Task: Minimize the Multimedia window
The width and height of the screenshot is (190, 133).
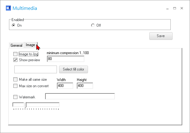Action: tap(168, 8)
